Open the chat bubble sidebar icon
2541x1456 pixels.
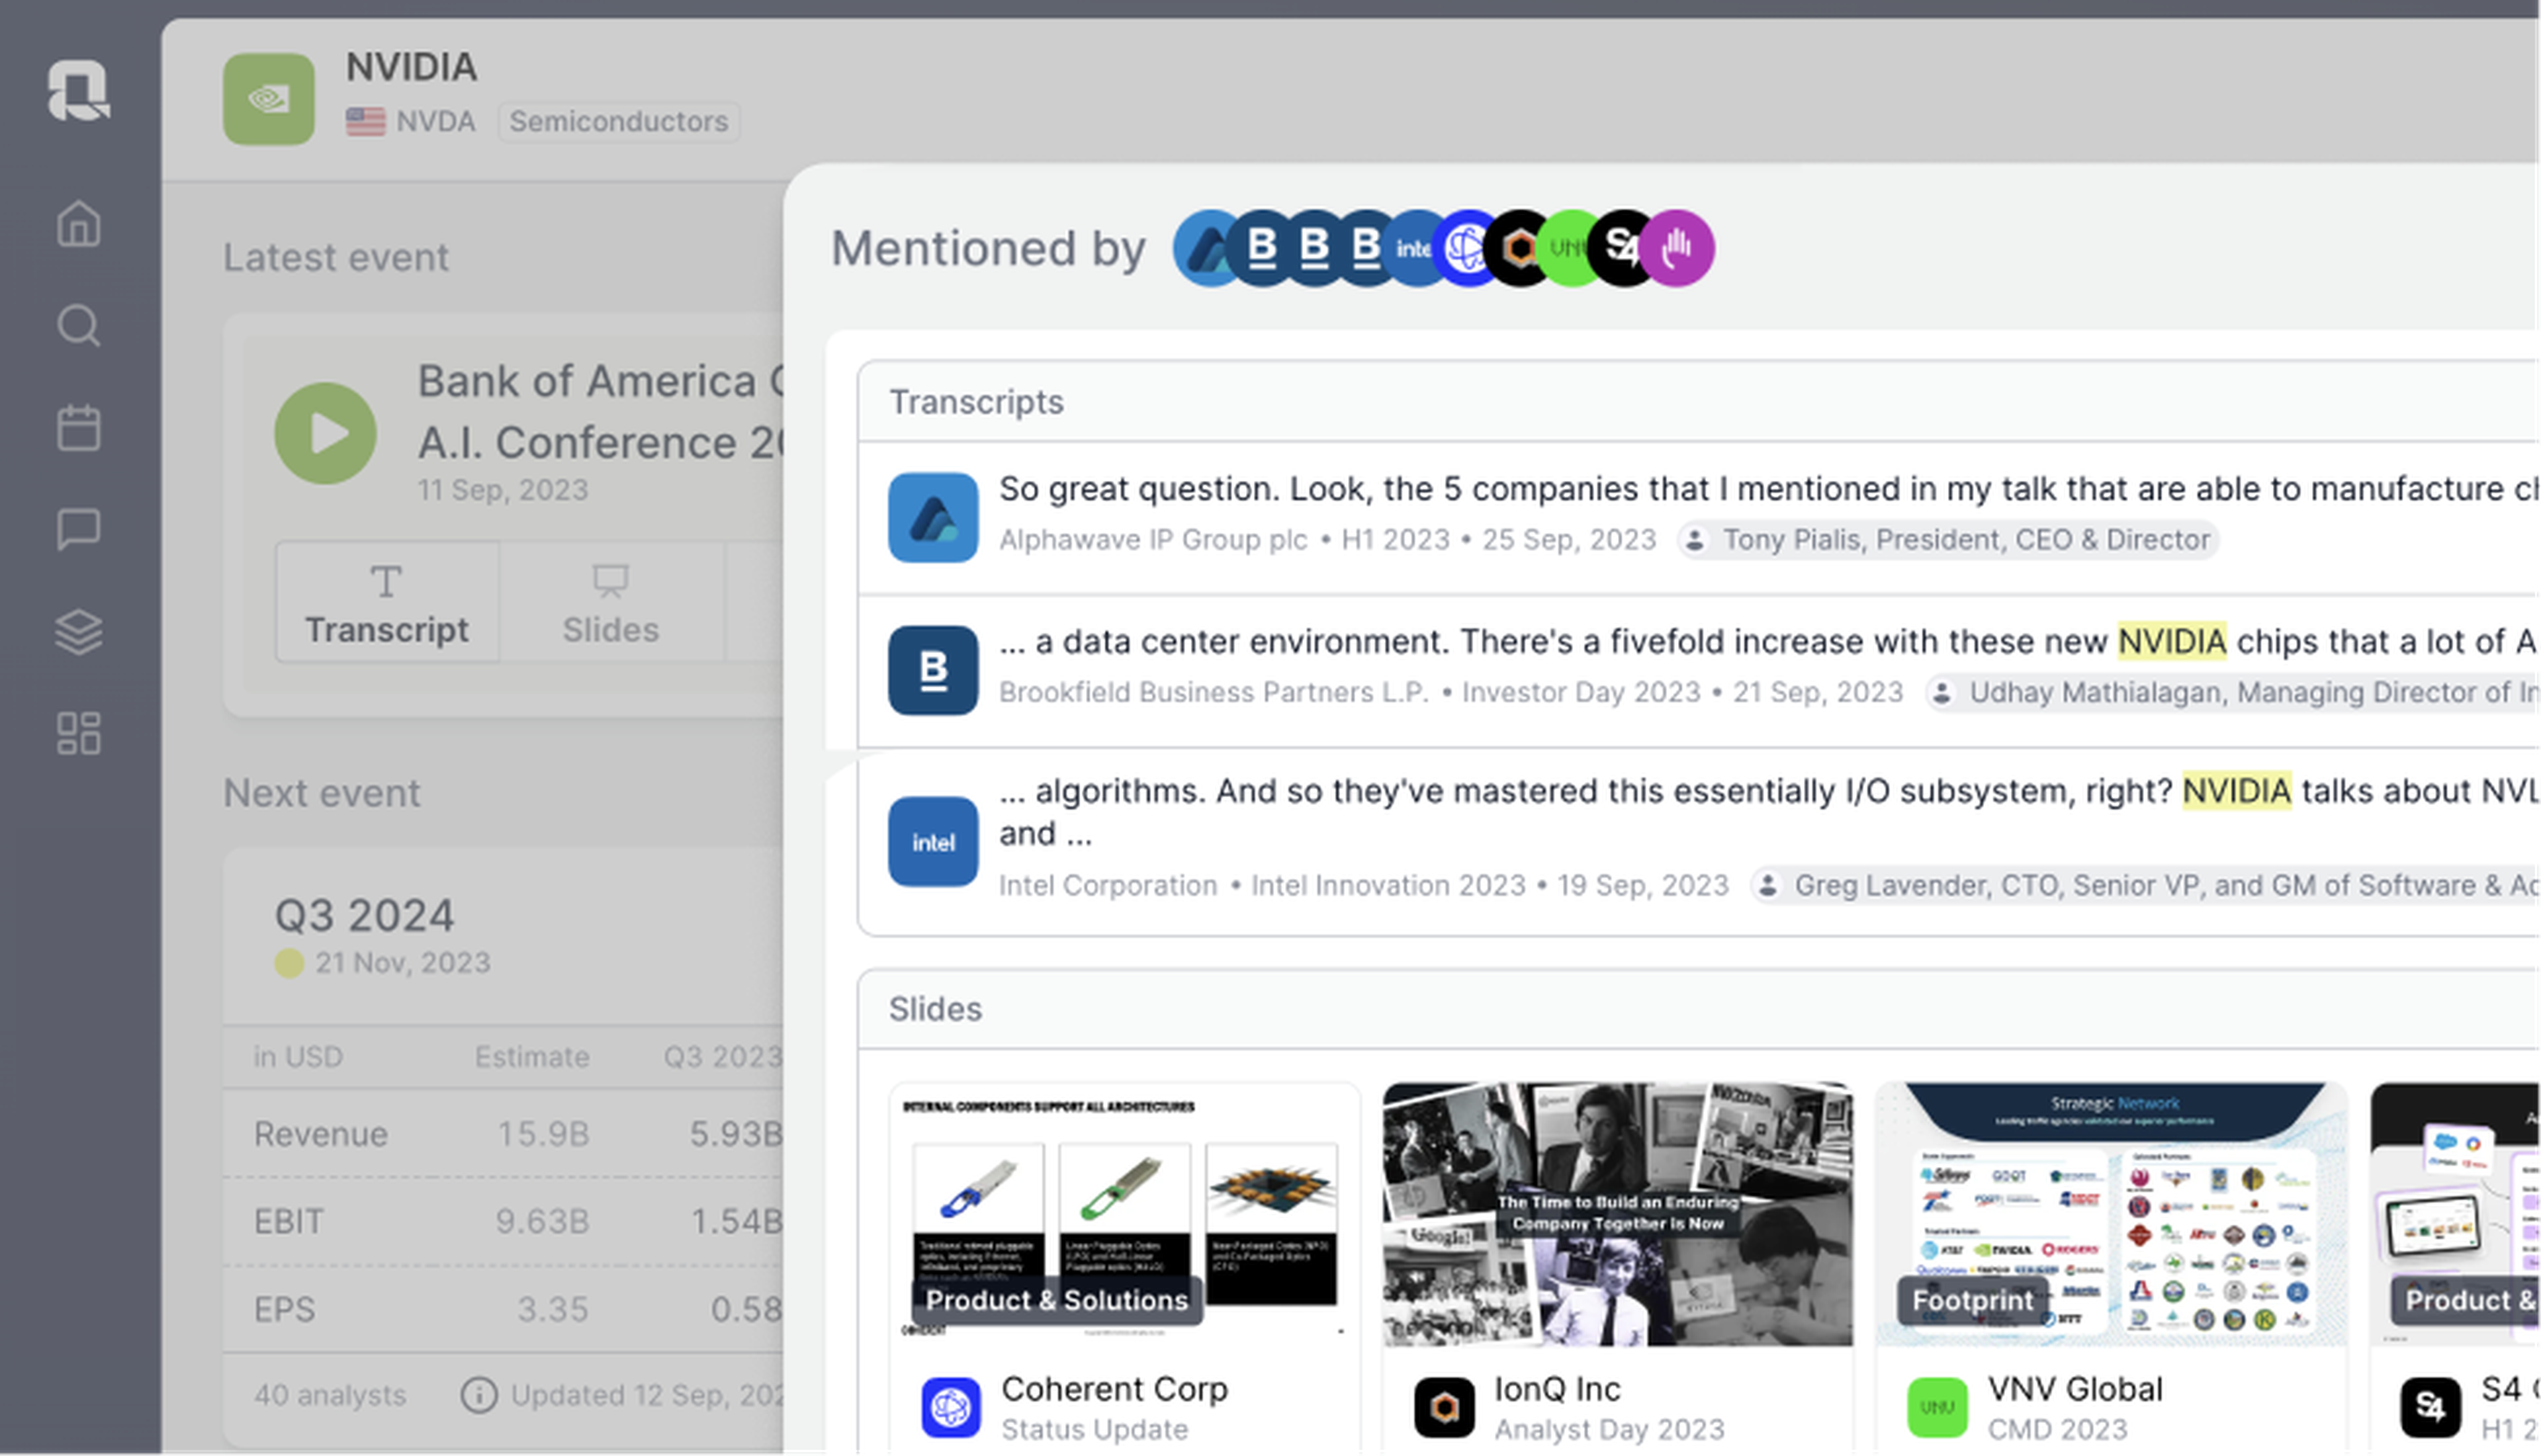click(79, 529)
